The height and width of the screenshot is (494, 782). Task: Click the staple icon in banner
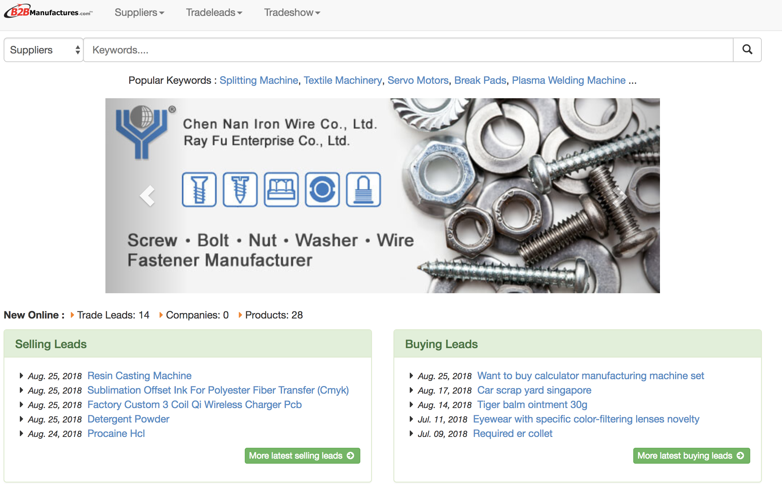coord(281,190)
